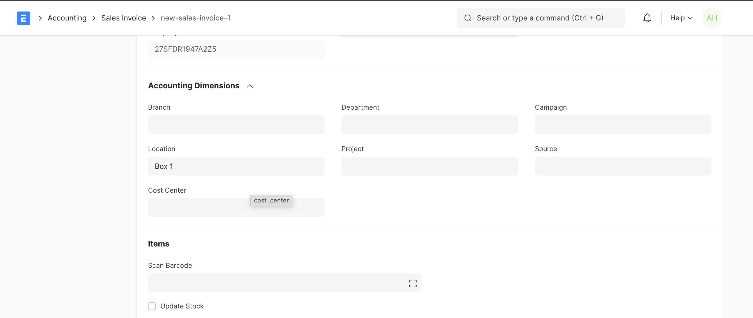Click the barcode scanner icon in Scan Barcode
753x318 pixels.
click(413, 283)
